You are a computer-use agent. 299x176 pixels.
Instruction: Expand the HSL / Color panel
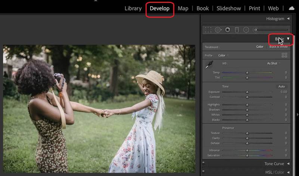point(288,172)
